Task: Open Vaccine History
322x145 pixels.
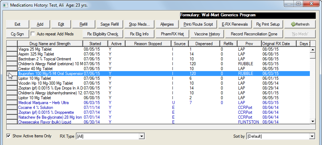Action: click(207, 34)
